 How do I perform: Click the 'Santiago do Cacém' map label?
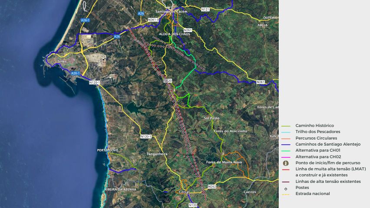[171, 12]
